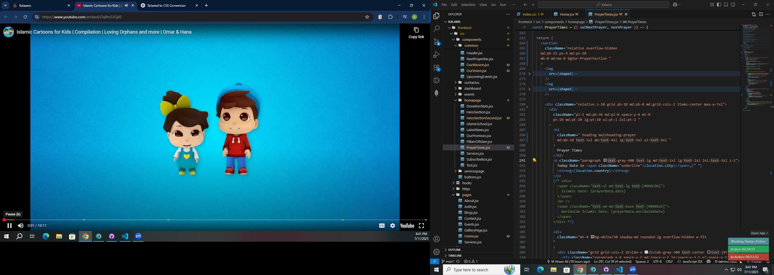Unfold code at line 275
This screenshot has width=774, height=275.
tap(529, 89)
